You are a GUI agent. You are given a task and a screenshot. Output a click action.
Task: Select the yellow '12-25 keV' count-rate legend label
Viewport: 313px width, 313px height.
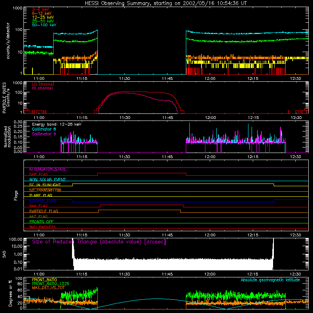pyautogui.click(x=43, y=17)
